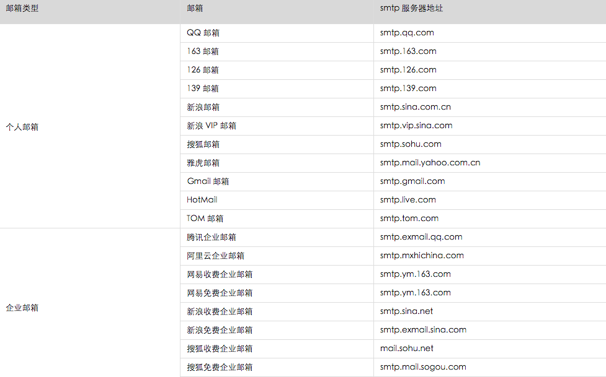Select the smtp.tom.com address

409,219
